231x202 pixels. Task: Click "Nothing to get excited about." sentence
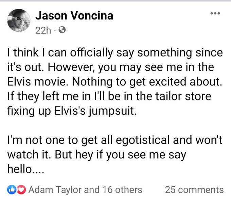click(x=147, y=82)
